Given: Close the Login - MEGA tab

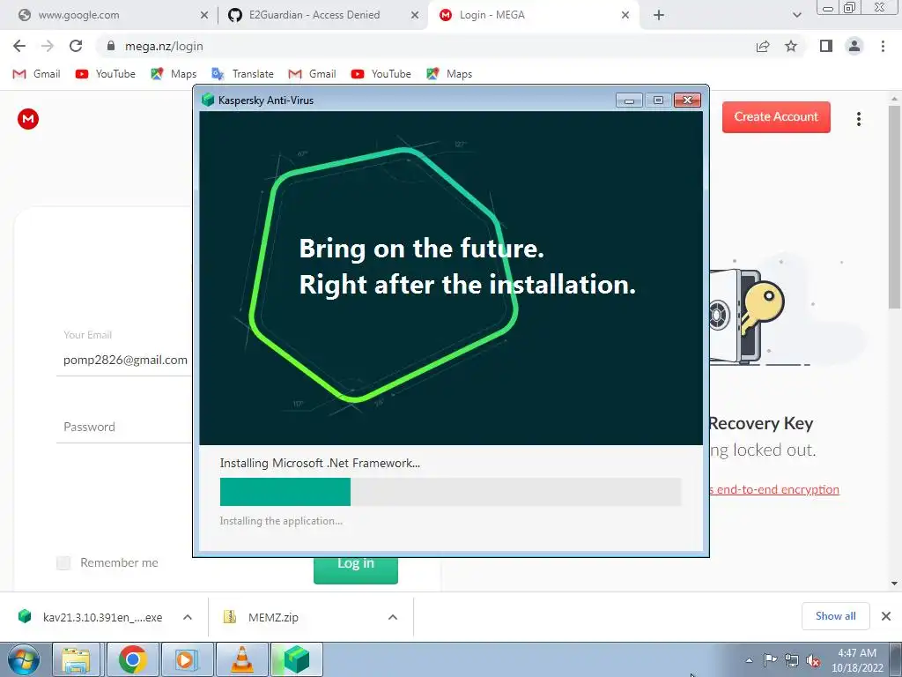Looking at the screenshot, I should click(x=625, y=15).
